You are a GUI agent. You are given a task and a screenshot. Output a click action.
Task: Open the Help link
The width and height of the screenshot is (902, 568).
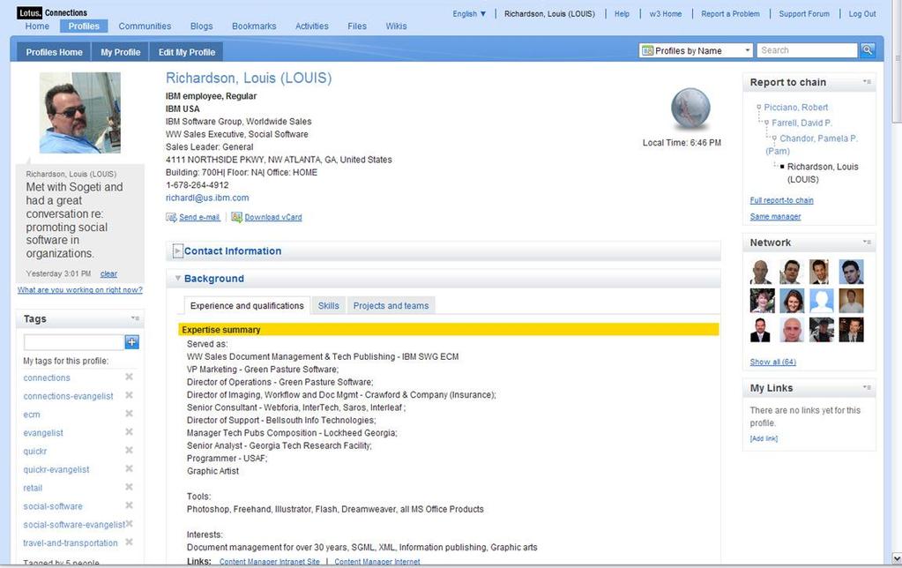click(x=622, y=14)
